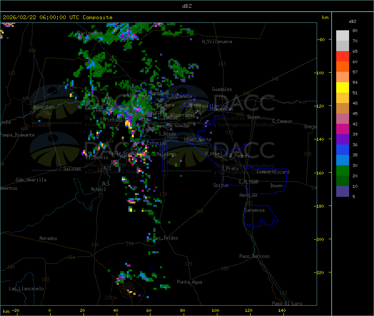The height and width of the screenshot is (316, 374).
Task: Click the Co_Diamante label
Action: [38, 125]
